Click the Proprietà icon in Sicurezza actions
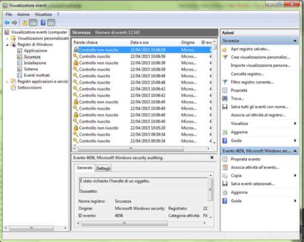The height and width of the screenshot is (242, 304). click(224, 90)
